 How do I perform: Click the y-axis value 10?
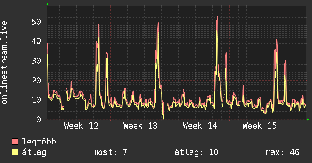point(36,100)
